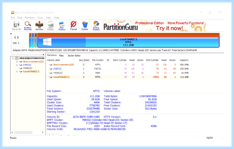Image resolution: width=234 pixels, height=149 pixels.
Task: Collapse the HD0:KINGSTONSUV400 tree node
Action: [13, 58]
